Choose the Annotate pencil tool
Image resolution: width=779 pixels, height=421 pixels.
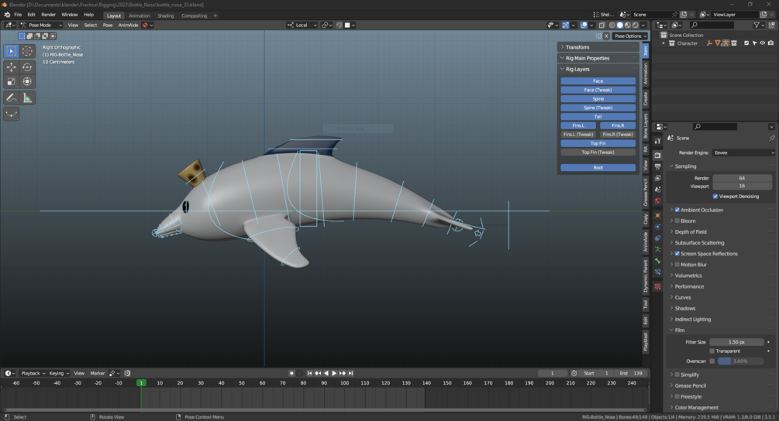11,98
